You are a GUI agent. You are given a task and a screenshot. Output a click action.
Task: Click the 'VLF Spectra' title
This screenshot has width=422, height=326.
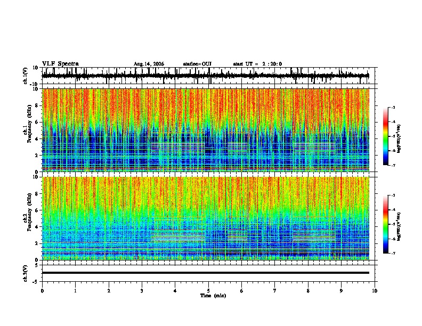(x=60, y=64)
